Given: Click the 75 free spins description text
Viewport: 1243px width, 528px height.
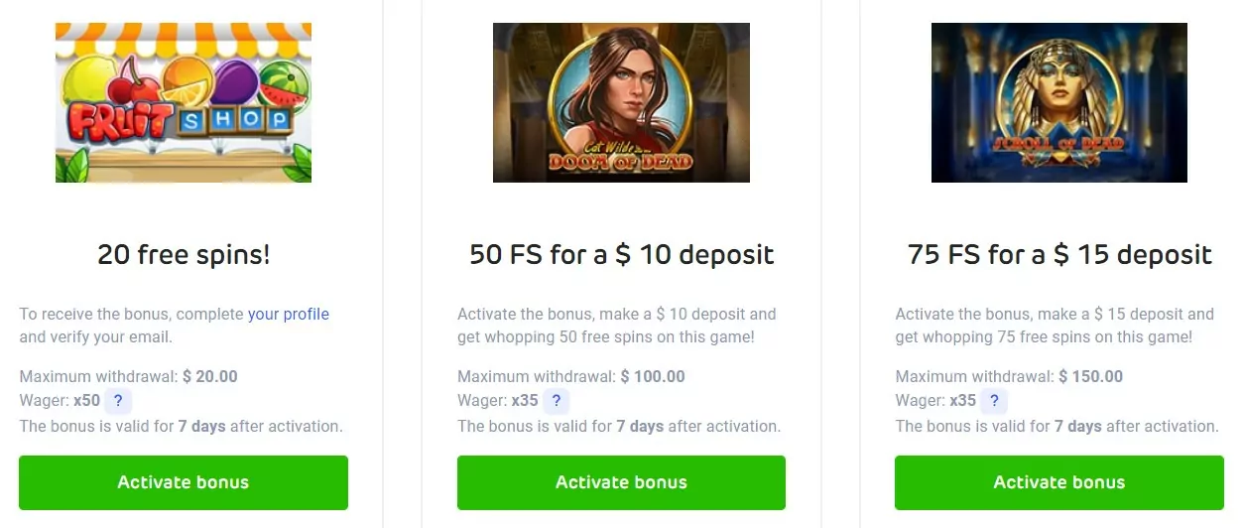Looking at the screenshot, I should [x=1055, y=326].
